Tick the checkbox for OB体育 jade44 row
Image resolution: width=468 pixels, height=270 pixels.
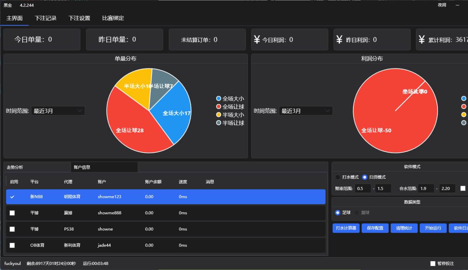coord(12,245)
